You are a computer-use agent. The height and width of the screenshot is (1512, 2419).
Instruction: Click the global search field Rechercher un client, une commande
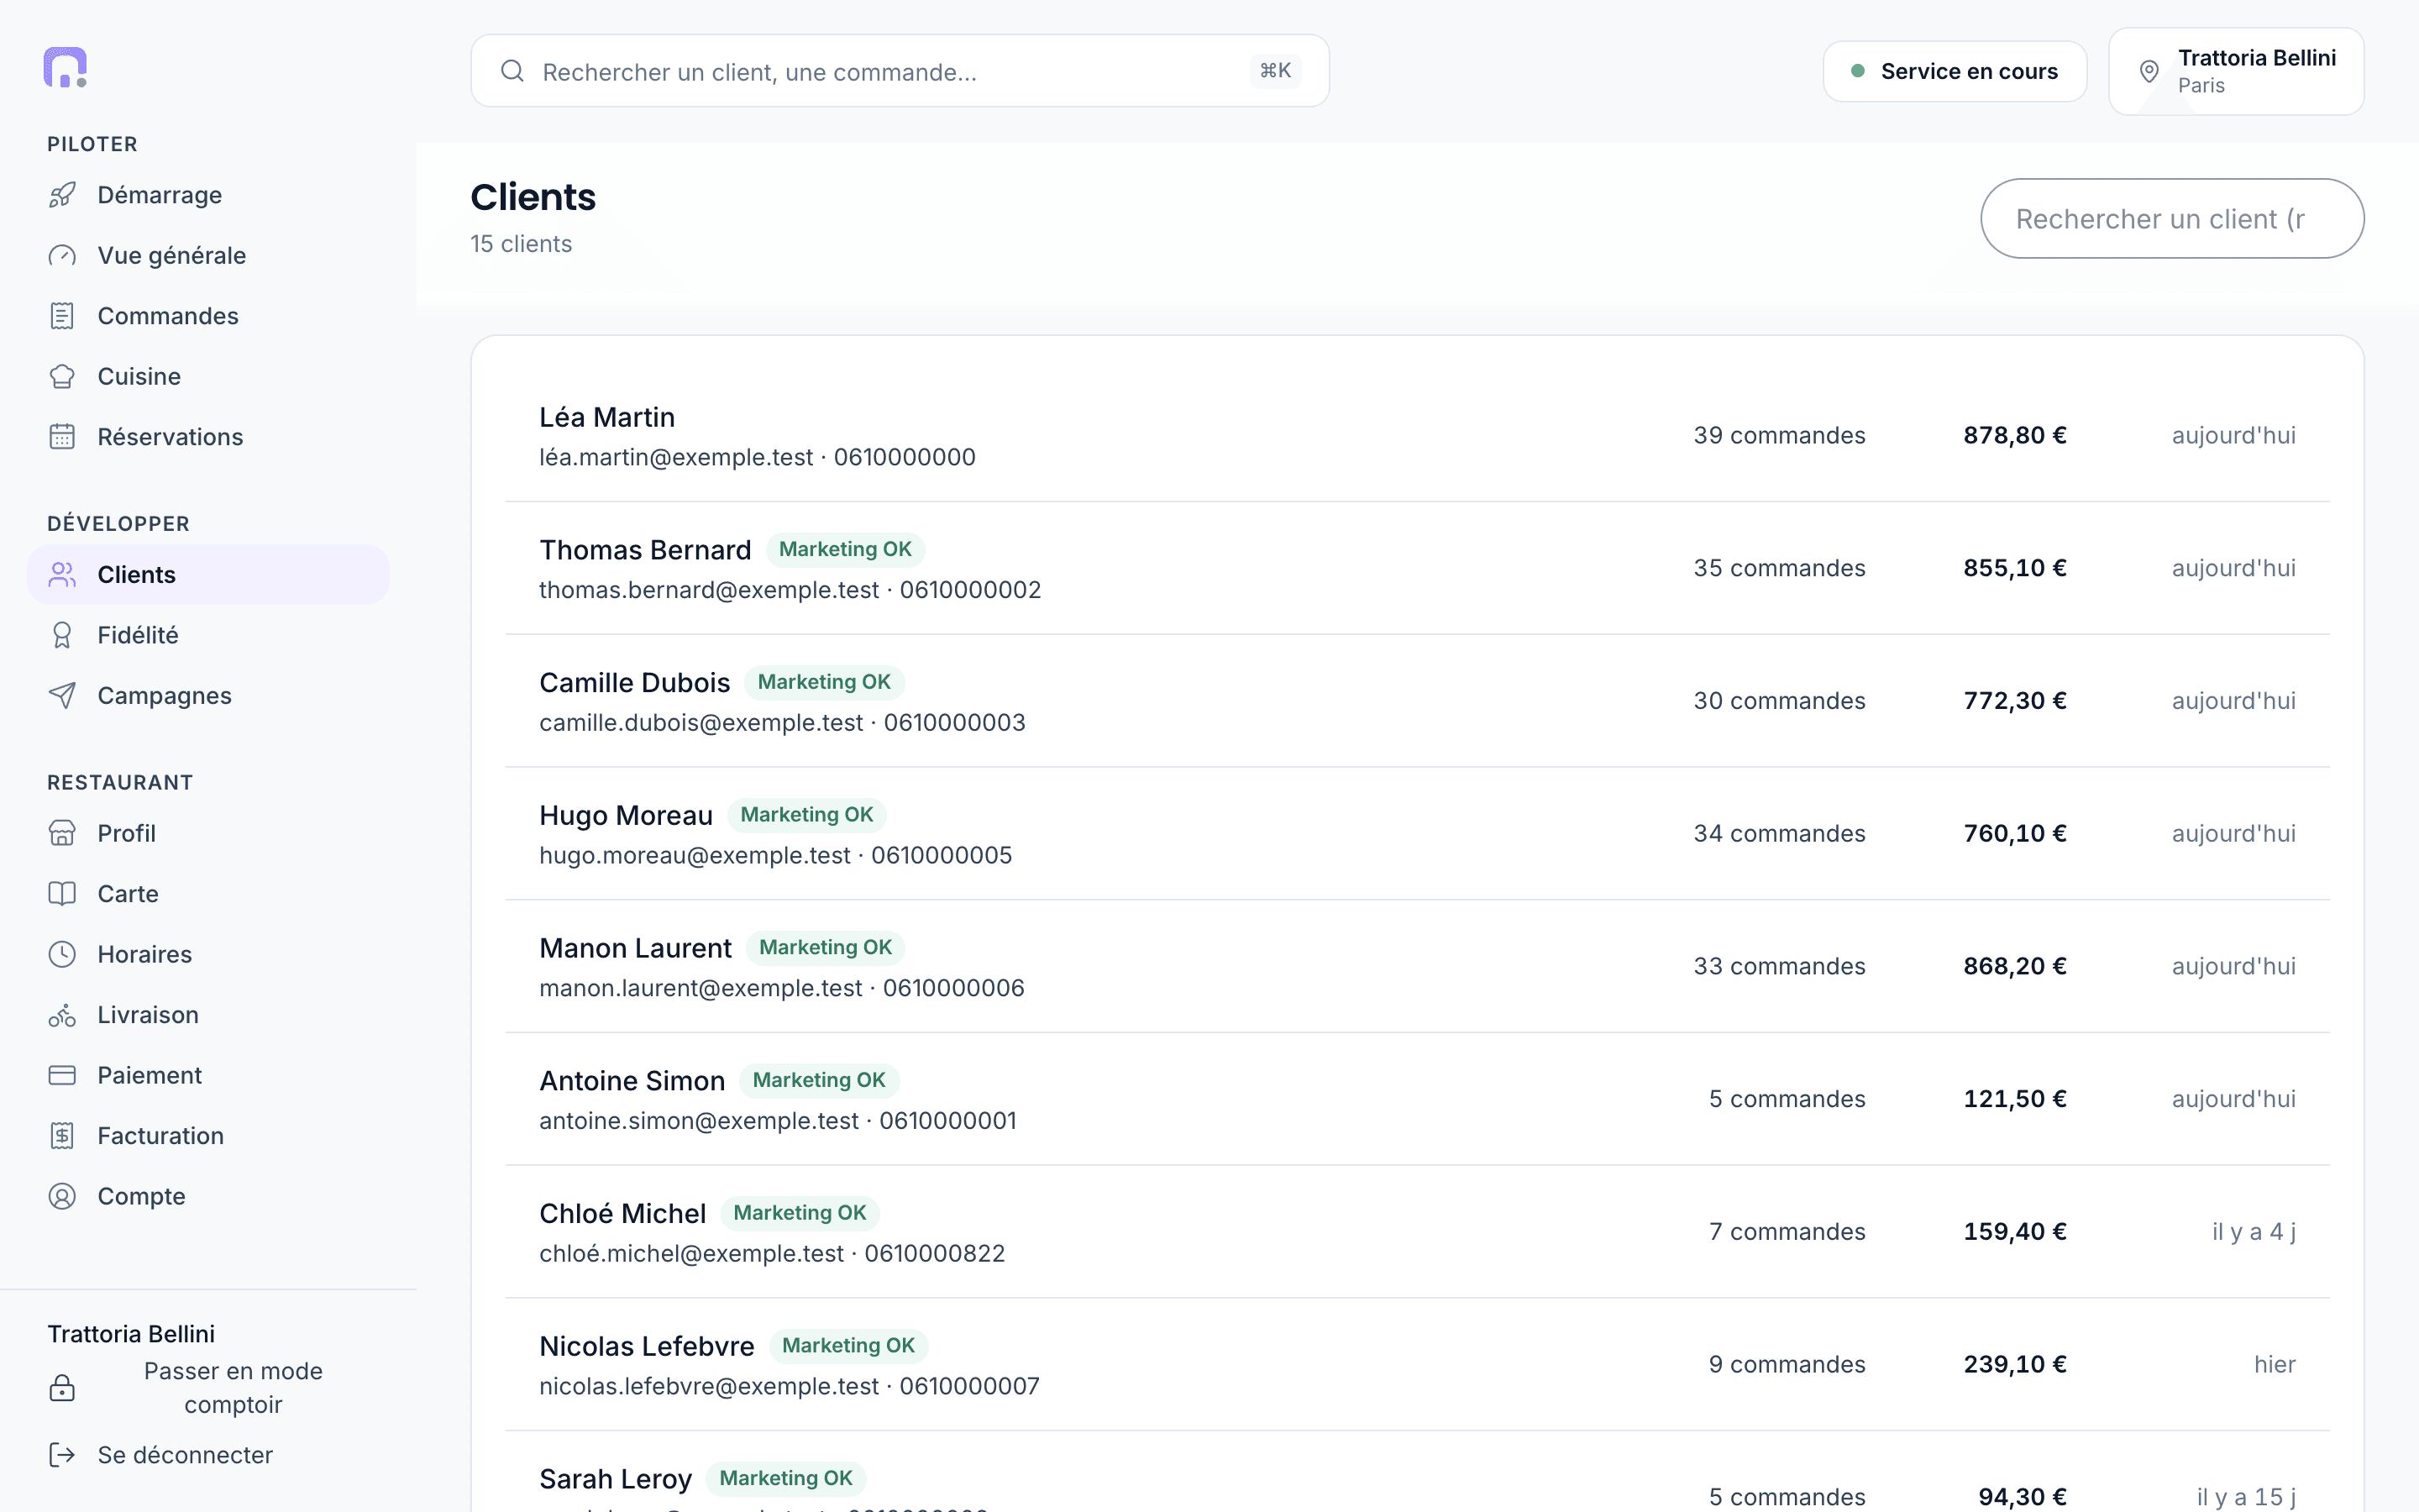coord(900,71)
